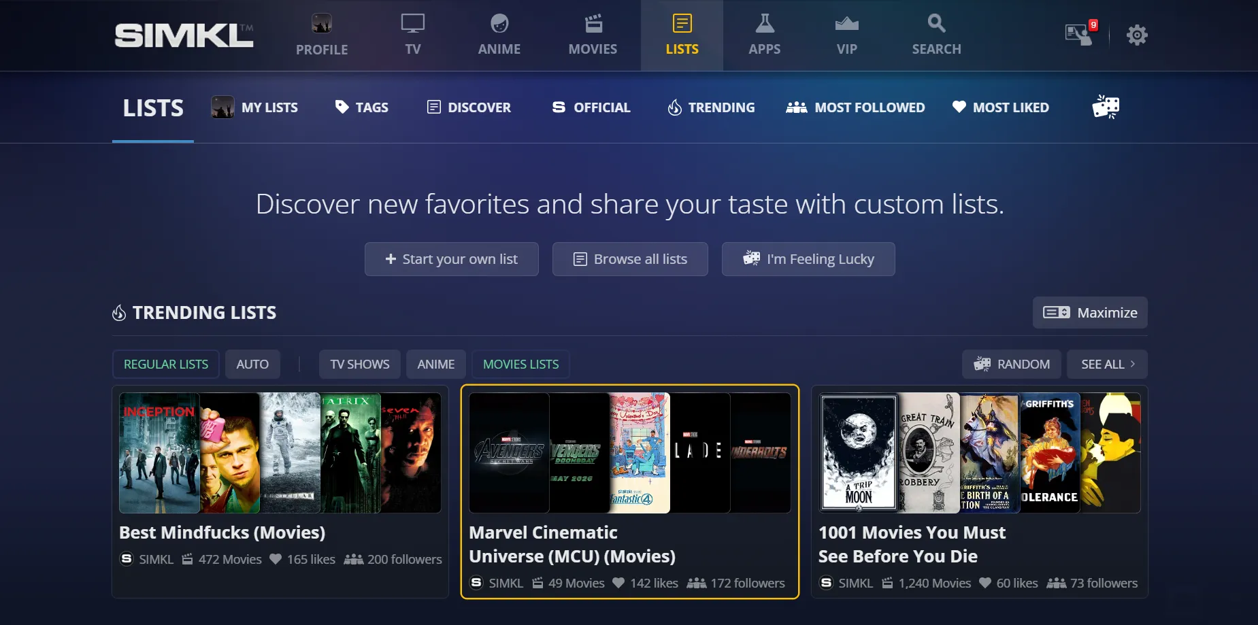Open 1001 Movies You Must See list

tap(911, 544)
